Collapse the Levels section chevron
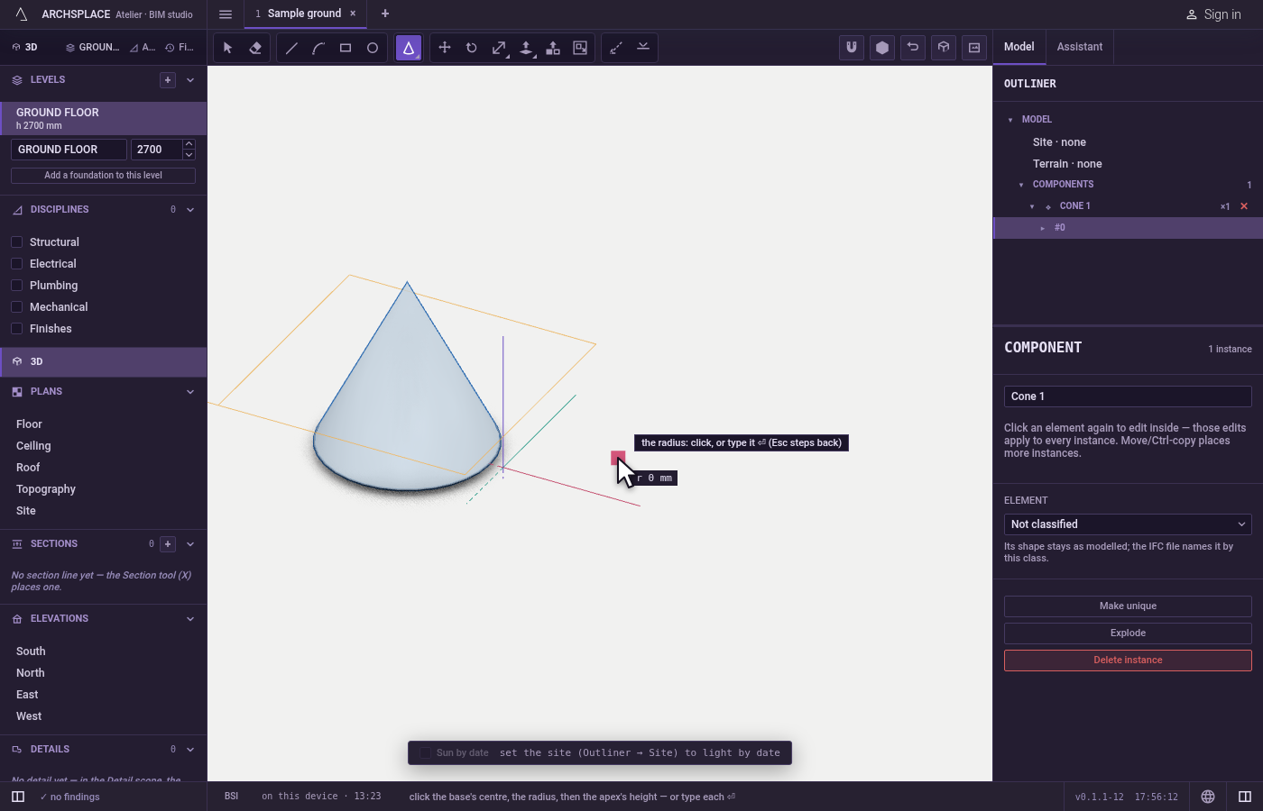The image size is (1263, 811). 190,80
